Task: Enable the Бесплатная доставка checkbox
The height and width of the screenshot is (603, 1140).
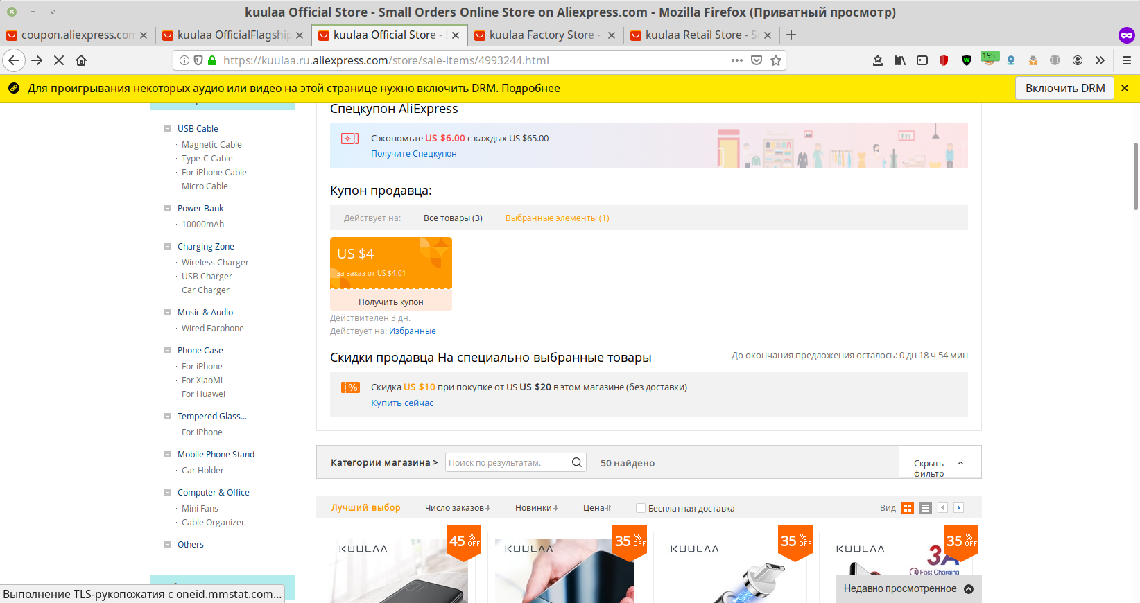Action: coord(641,508)
